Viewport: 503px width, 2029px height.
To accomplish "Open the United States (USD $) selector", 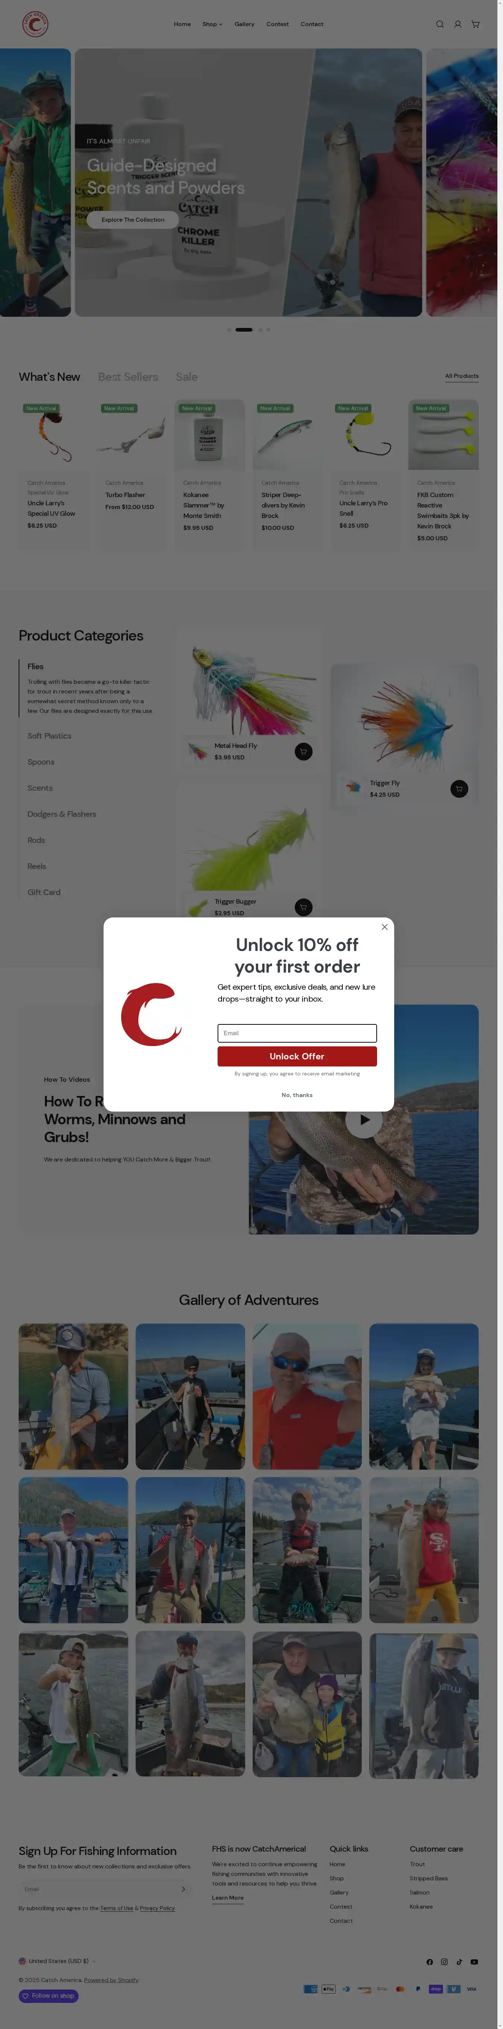I will [57, 1961].
